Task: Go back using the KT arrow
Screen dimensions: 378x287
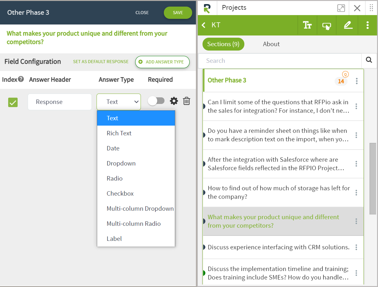Action: click(204, 25)
